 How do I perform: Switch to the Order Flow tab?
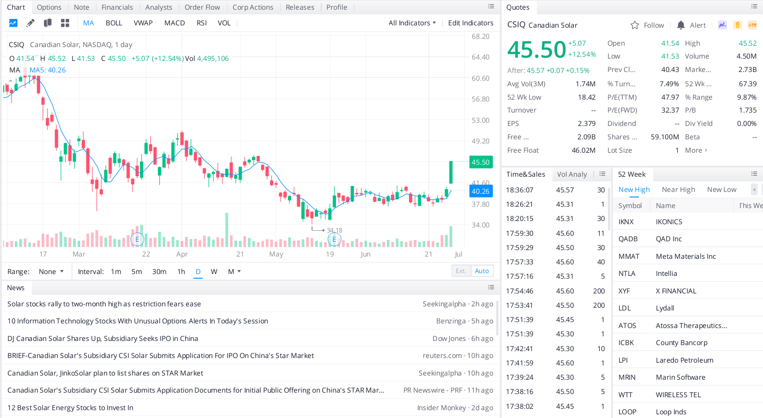(x=202, y=7)
